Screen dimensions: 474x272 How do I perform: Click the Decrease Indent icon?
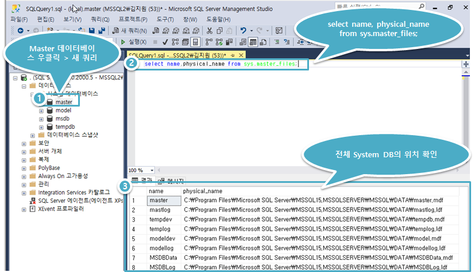(300, 42)
